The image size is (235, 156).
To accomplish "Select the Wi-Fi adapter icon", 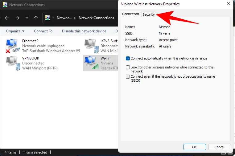I will pos(92,63).
